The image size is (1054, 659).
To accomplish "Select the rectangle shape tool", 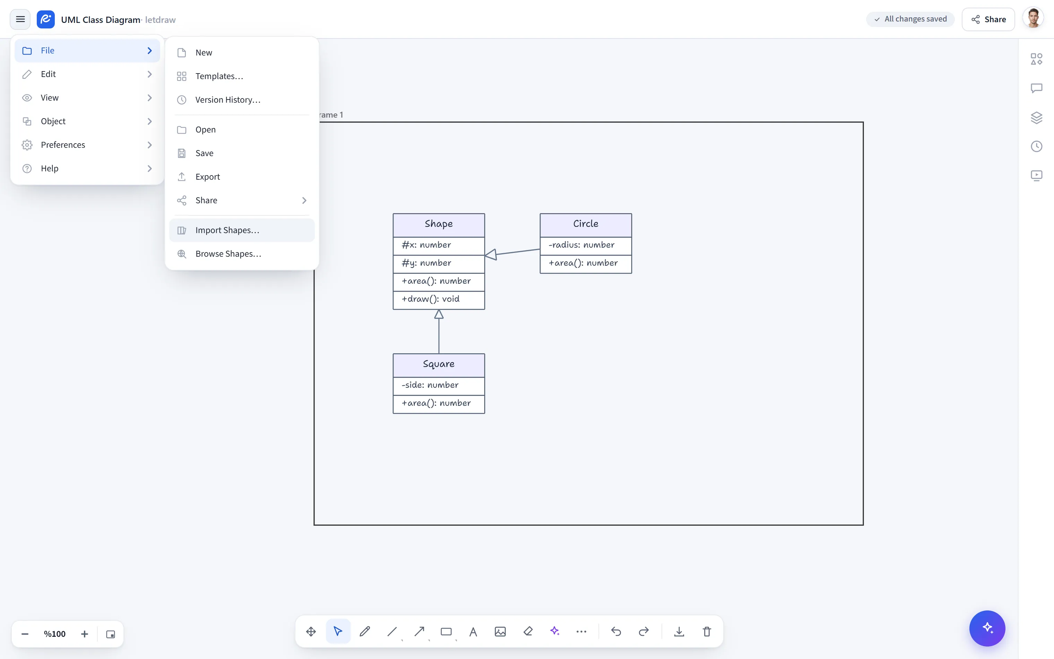I will [x=446, y=632].
